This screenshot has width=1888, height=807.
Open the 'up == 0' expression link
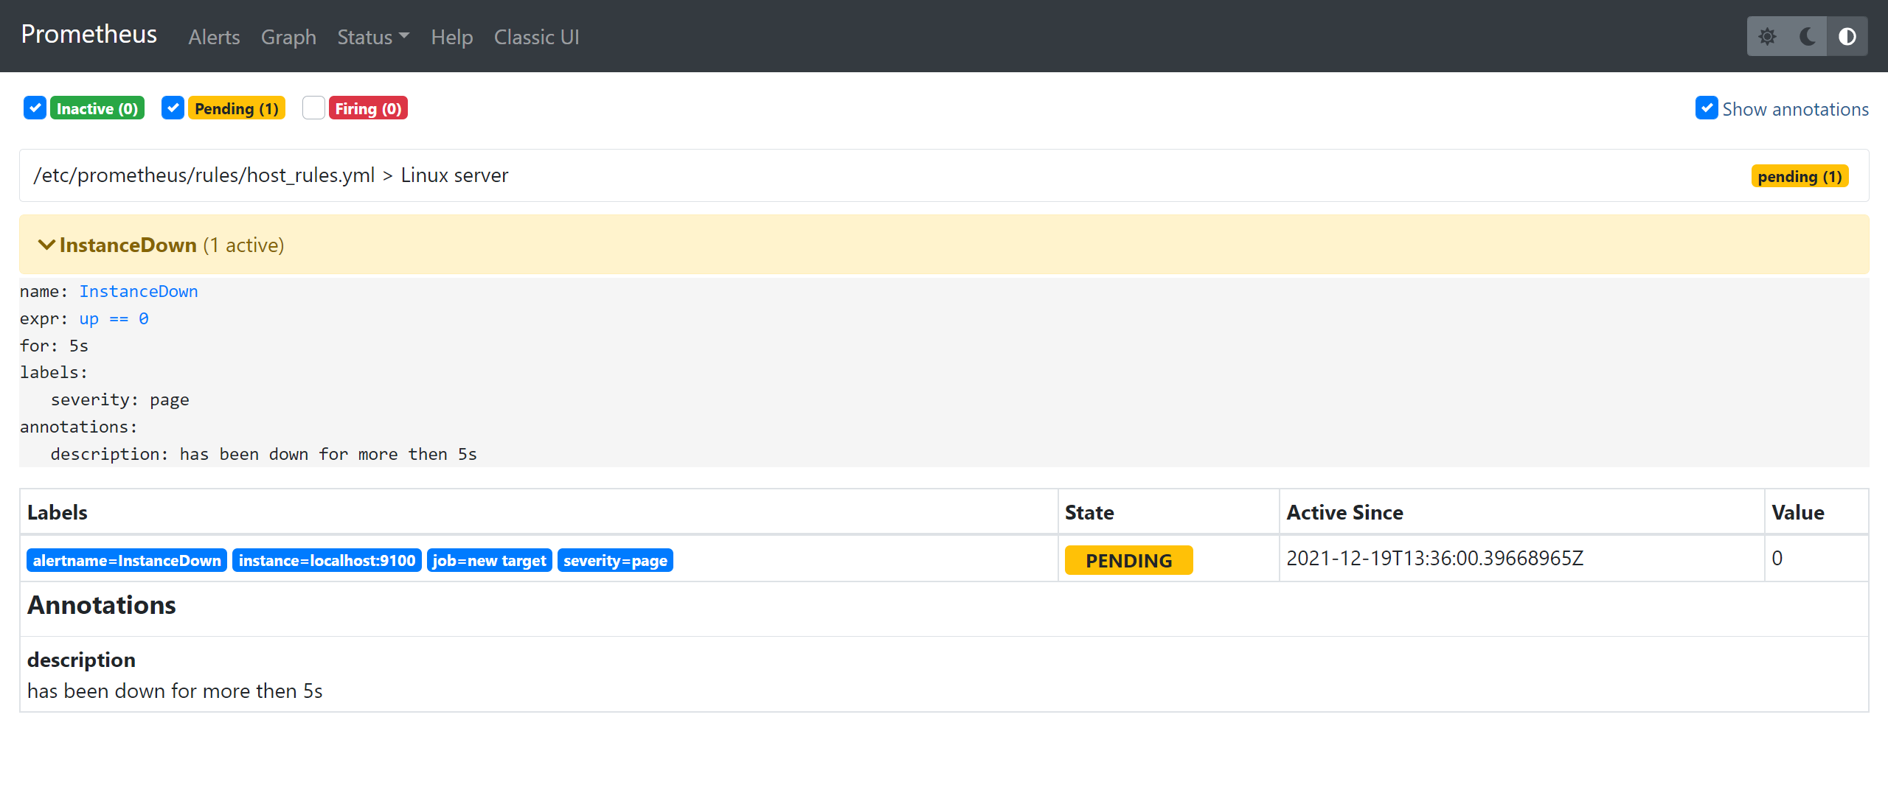click(x=114, y=318)
